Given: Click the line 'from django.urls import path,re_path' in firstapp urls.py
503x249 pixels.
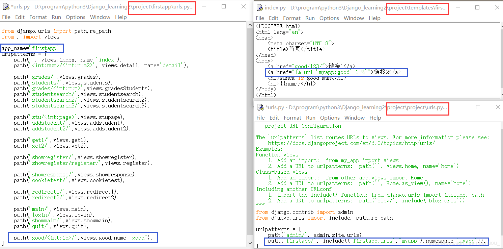Looking at the screenshot, I should [56, 31].
